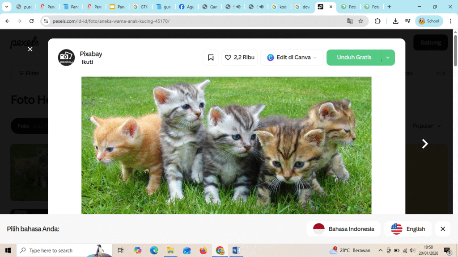Open the browser Translate page icon

[x=350, y=21]
